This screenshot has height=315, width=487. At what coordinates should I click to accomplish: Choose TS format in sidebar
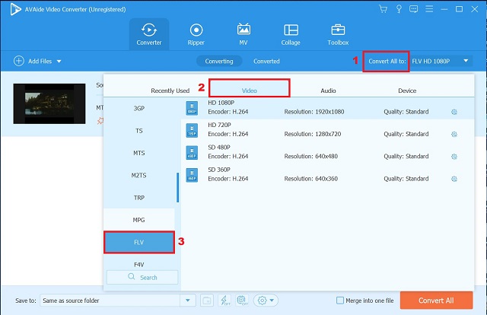[x=138, y=130]
